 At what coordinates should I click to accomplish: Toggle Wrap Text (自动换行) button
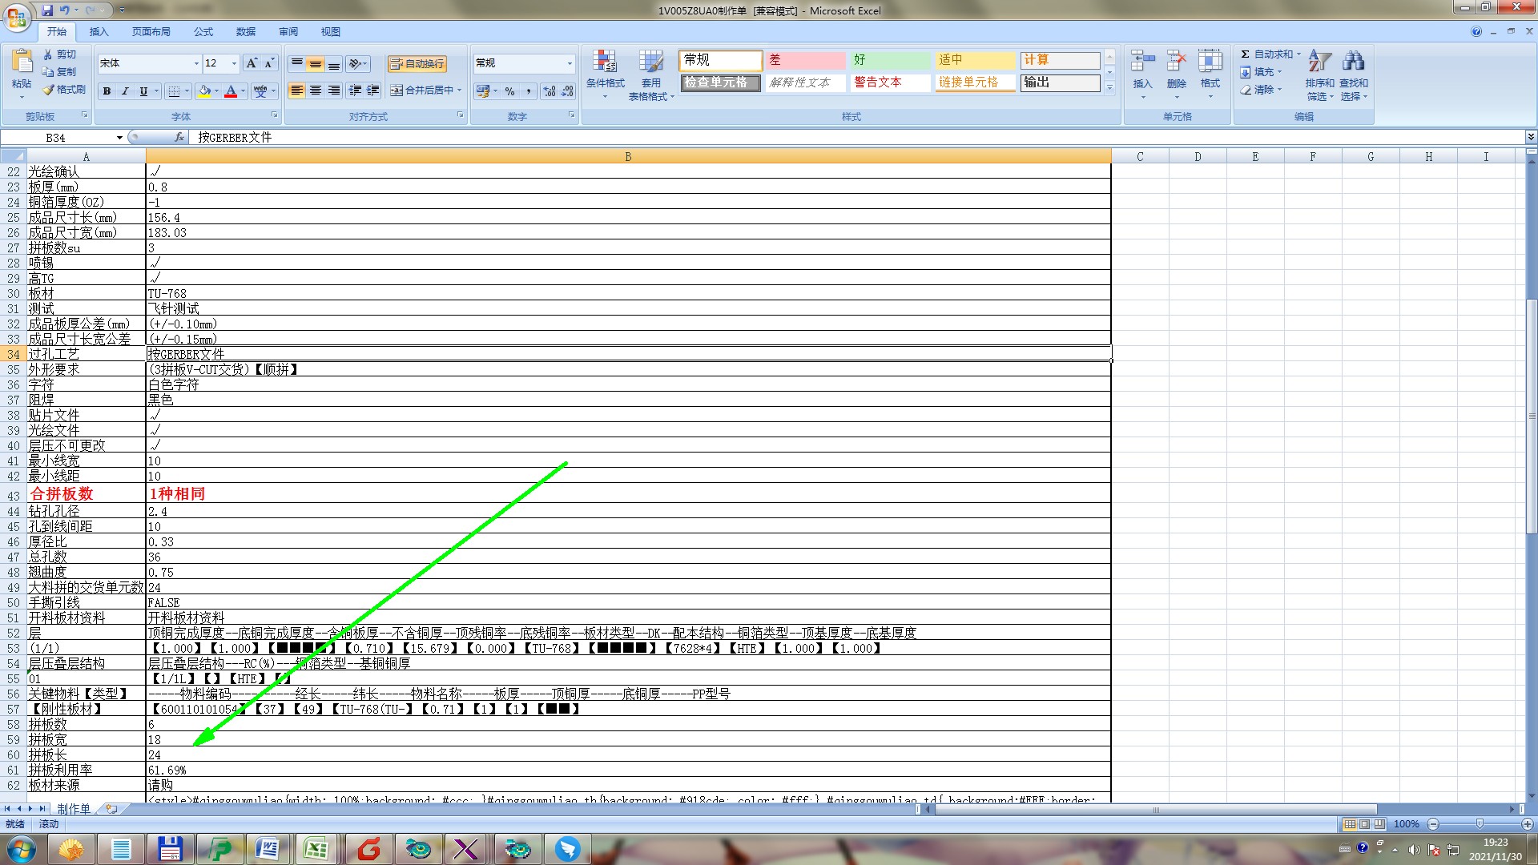[417, 63]
